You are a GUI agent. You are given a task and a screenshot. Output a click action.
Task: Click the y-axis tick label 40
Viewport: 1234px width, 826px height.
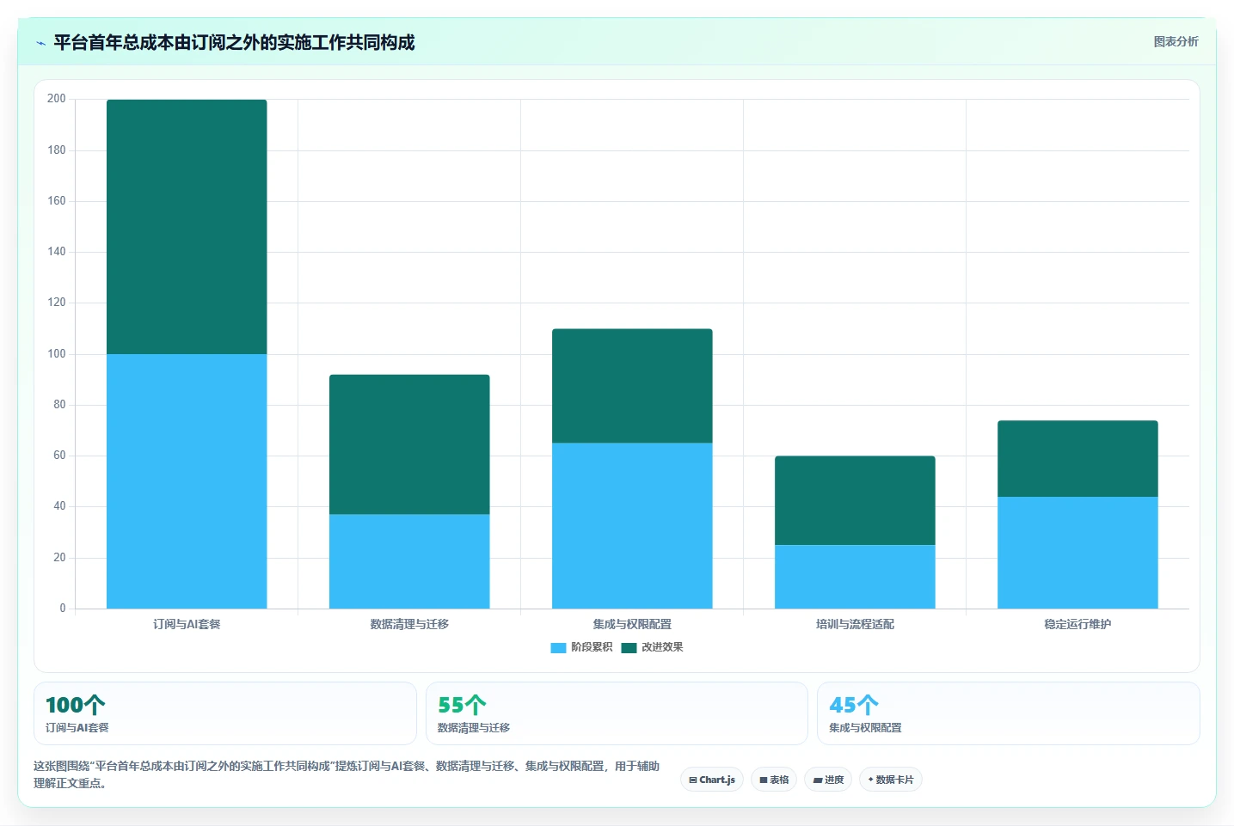[x=59, y=506]
